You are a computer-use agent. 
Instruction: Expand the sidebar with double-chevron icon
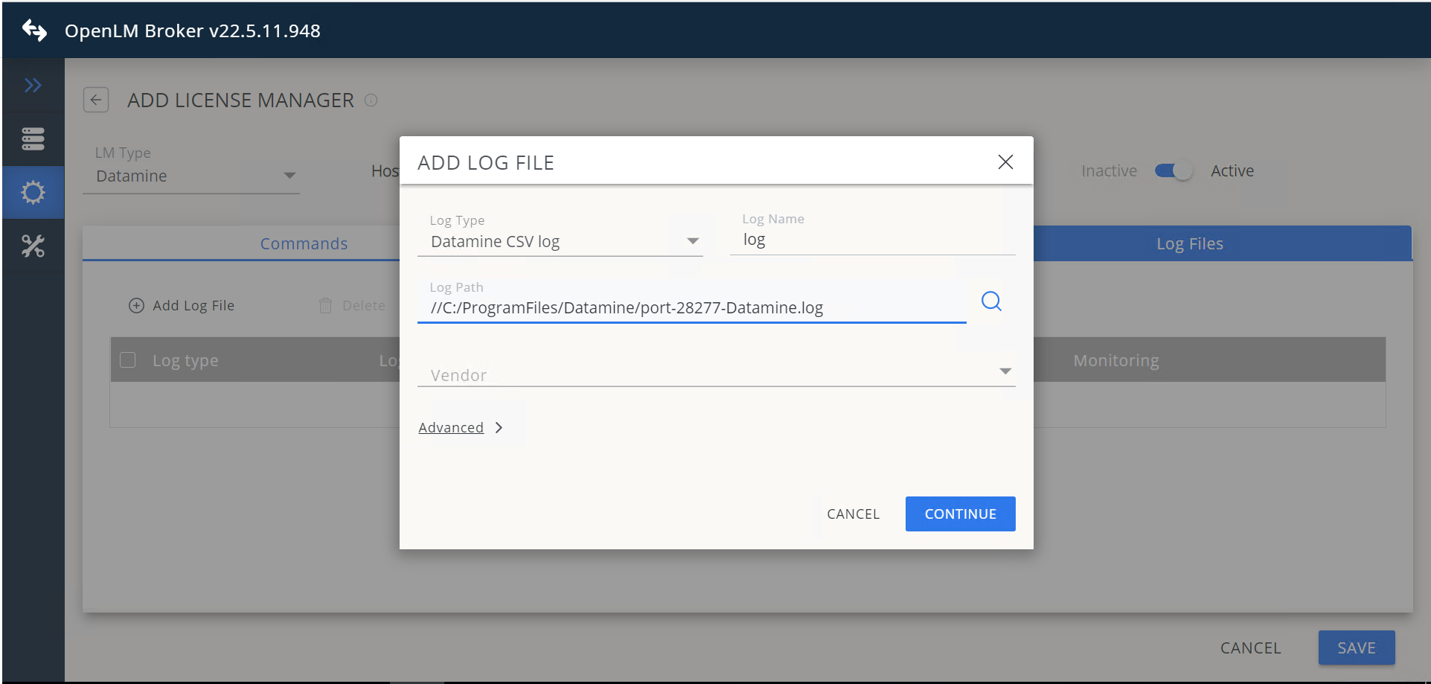coord(33,86)
